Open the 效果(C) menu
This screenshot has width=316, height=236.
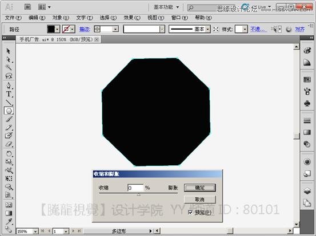(132, 18)
